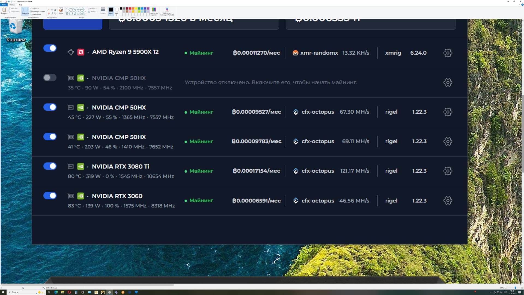This screenshot has width=524, height=295.
Task: Select the Text tool (A)
Action: point(55,10)
